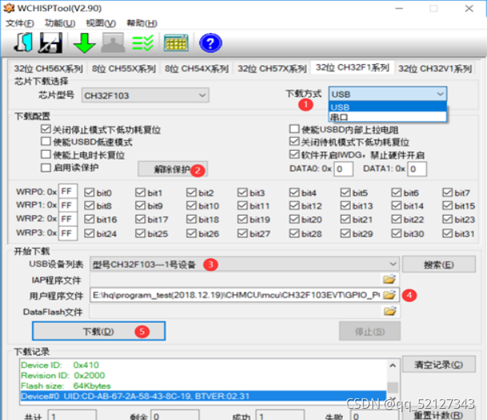Image resolution: width=487 pixels, height=420 pixels.
Task: Enable 使能上电时长复位 checkbox
Action: click(x=46, y=154)
